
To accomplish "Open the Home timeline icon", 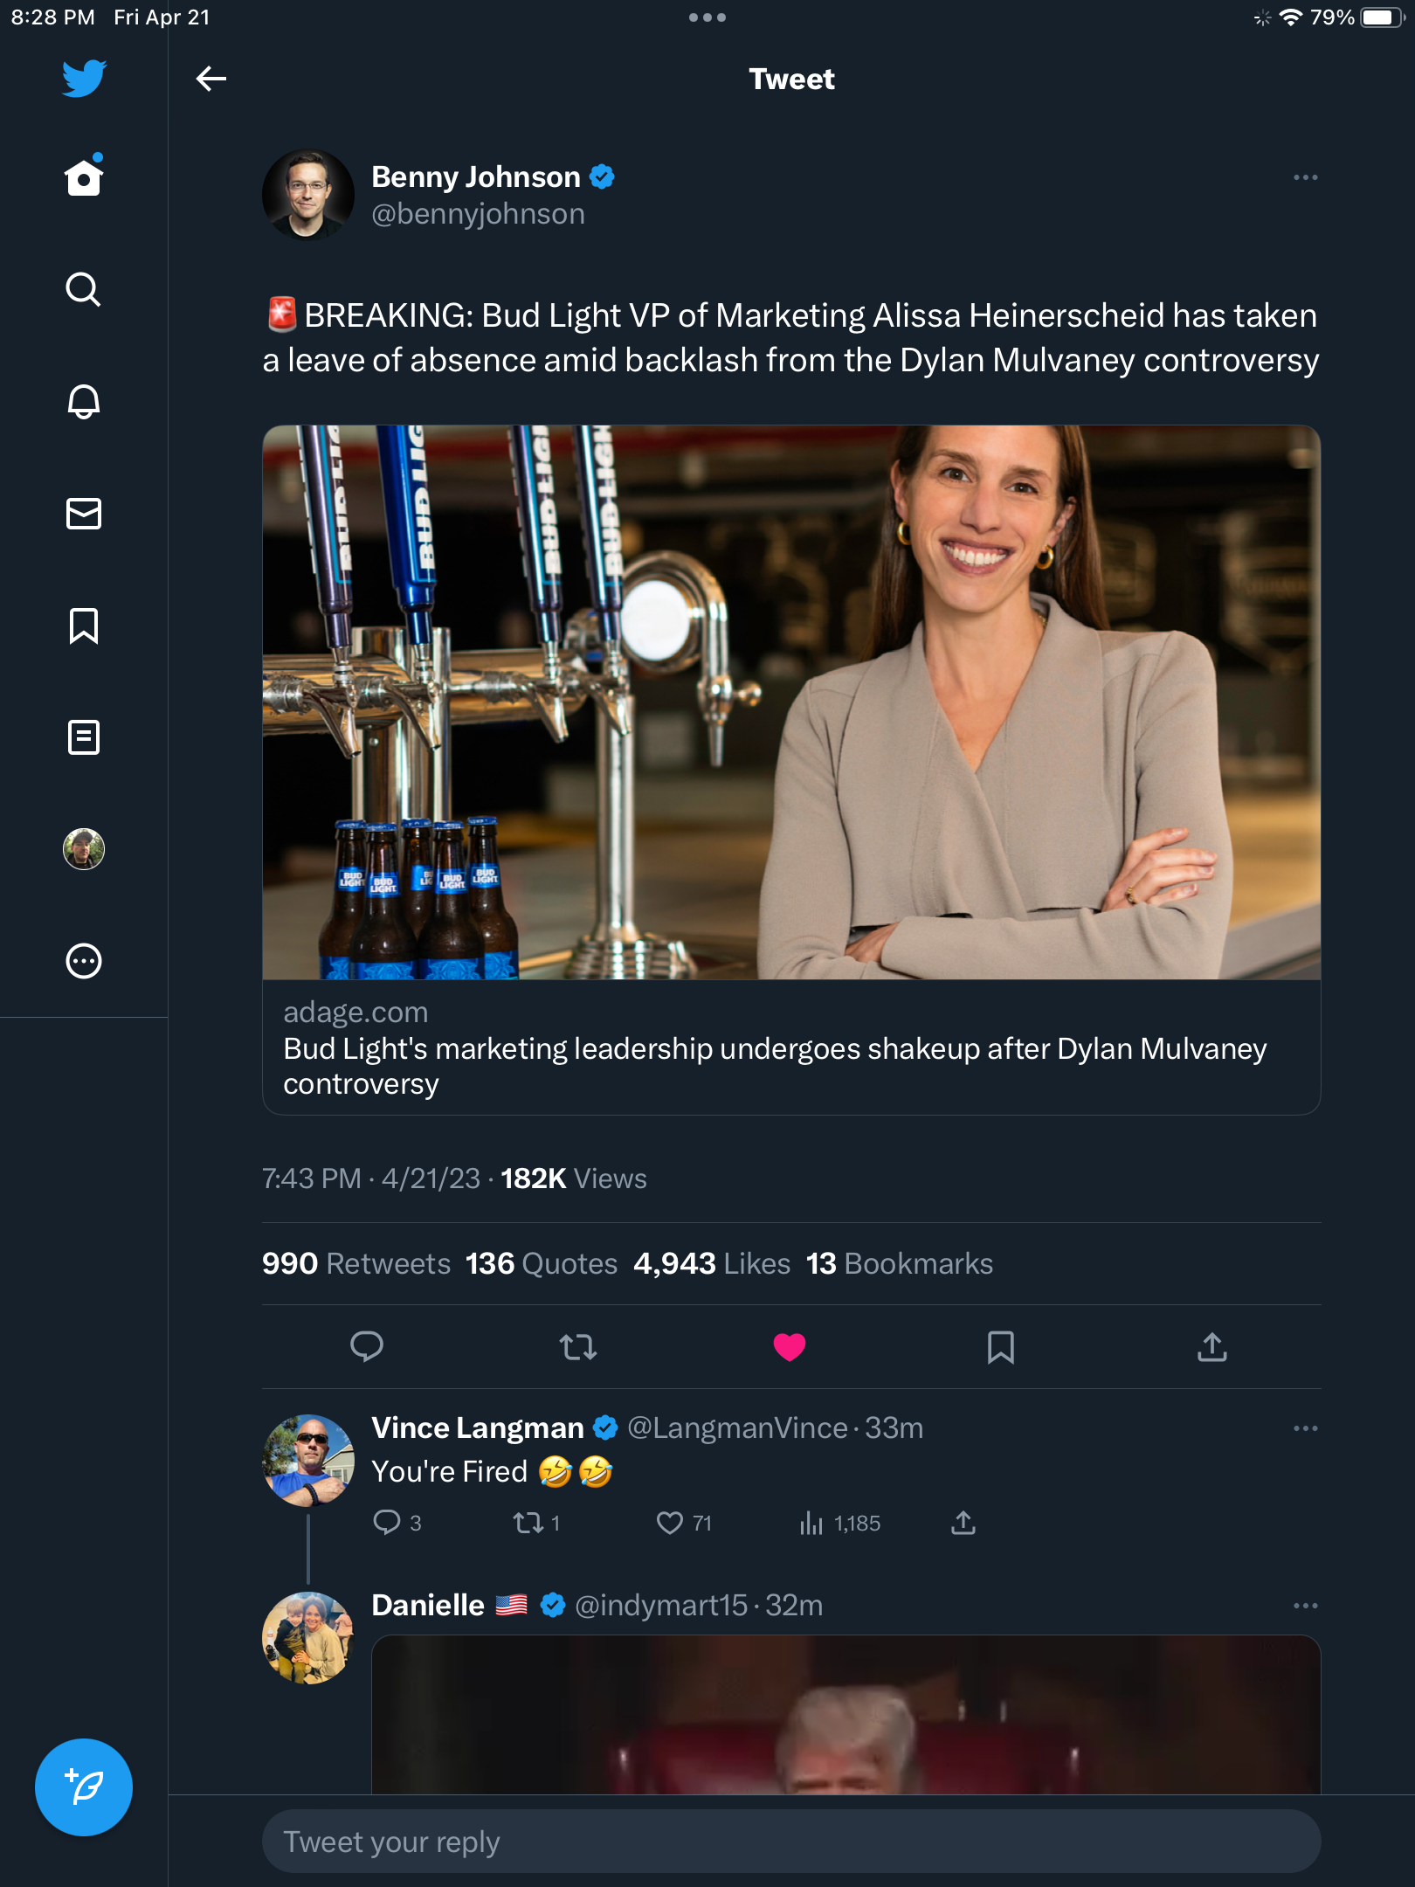I will (x=84, y=177).
